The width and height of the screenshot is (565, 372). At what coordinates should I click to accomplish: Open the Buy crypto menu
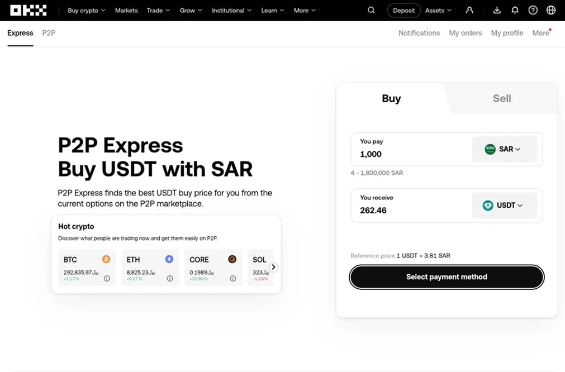86,10
